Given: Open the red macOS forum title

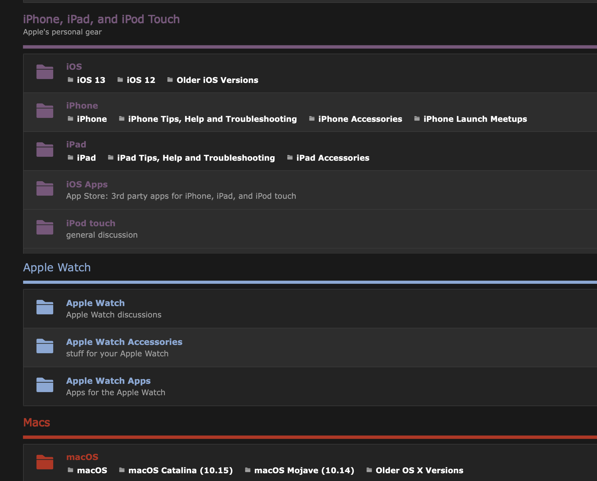Looking at the screenshot, I should tap(83, 457).
